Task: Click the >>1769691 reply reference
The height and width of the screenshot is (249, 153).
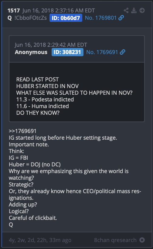Action: (22, 131)
